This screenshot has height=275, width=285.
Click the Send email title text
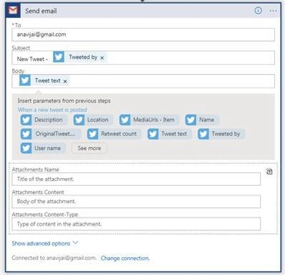41,11
